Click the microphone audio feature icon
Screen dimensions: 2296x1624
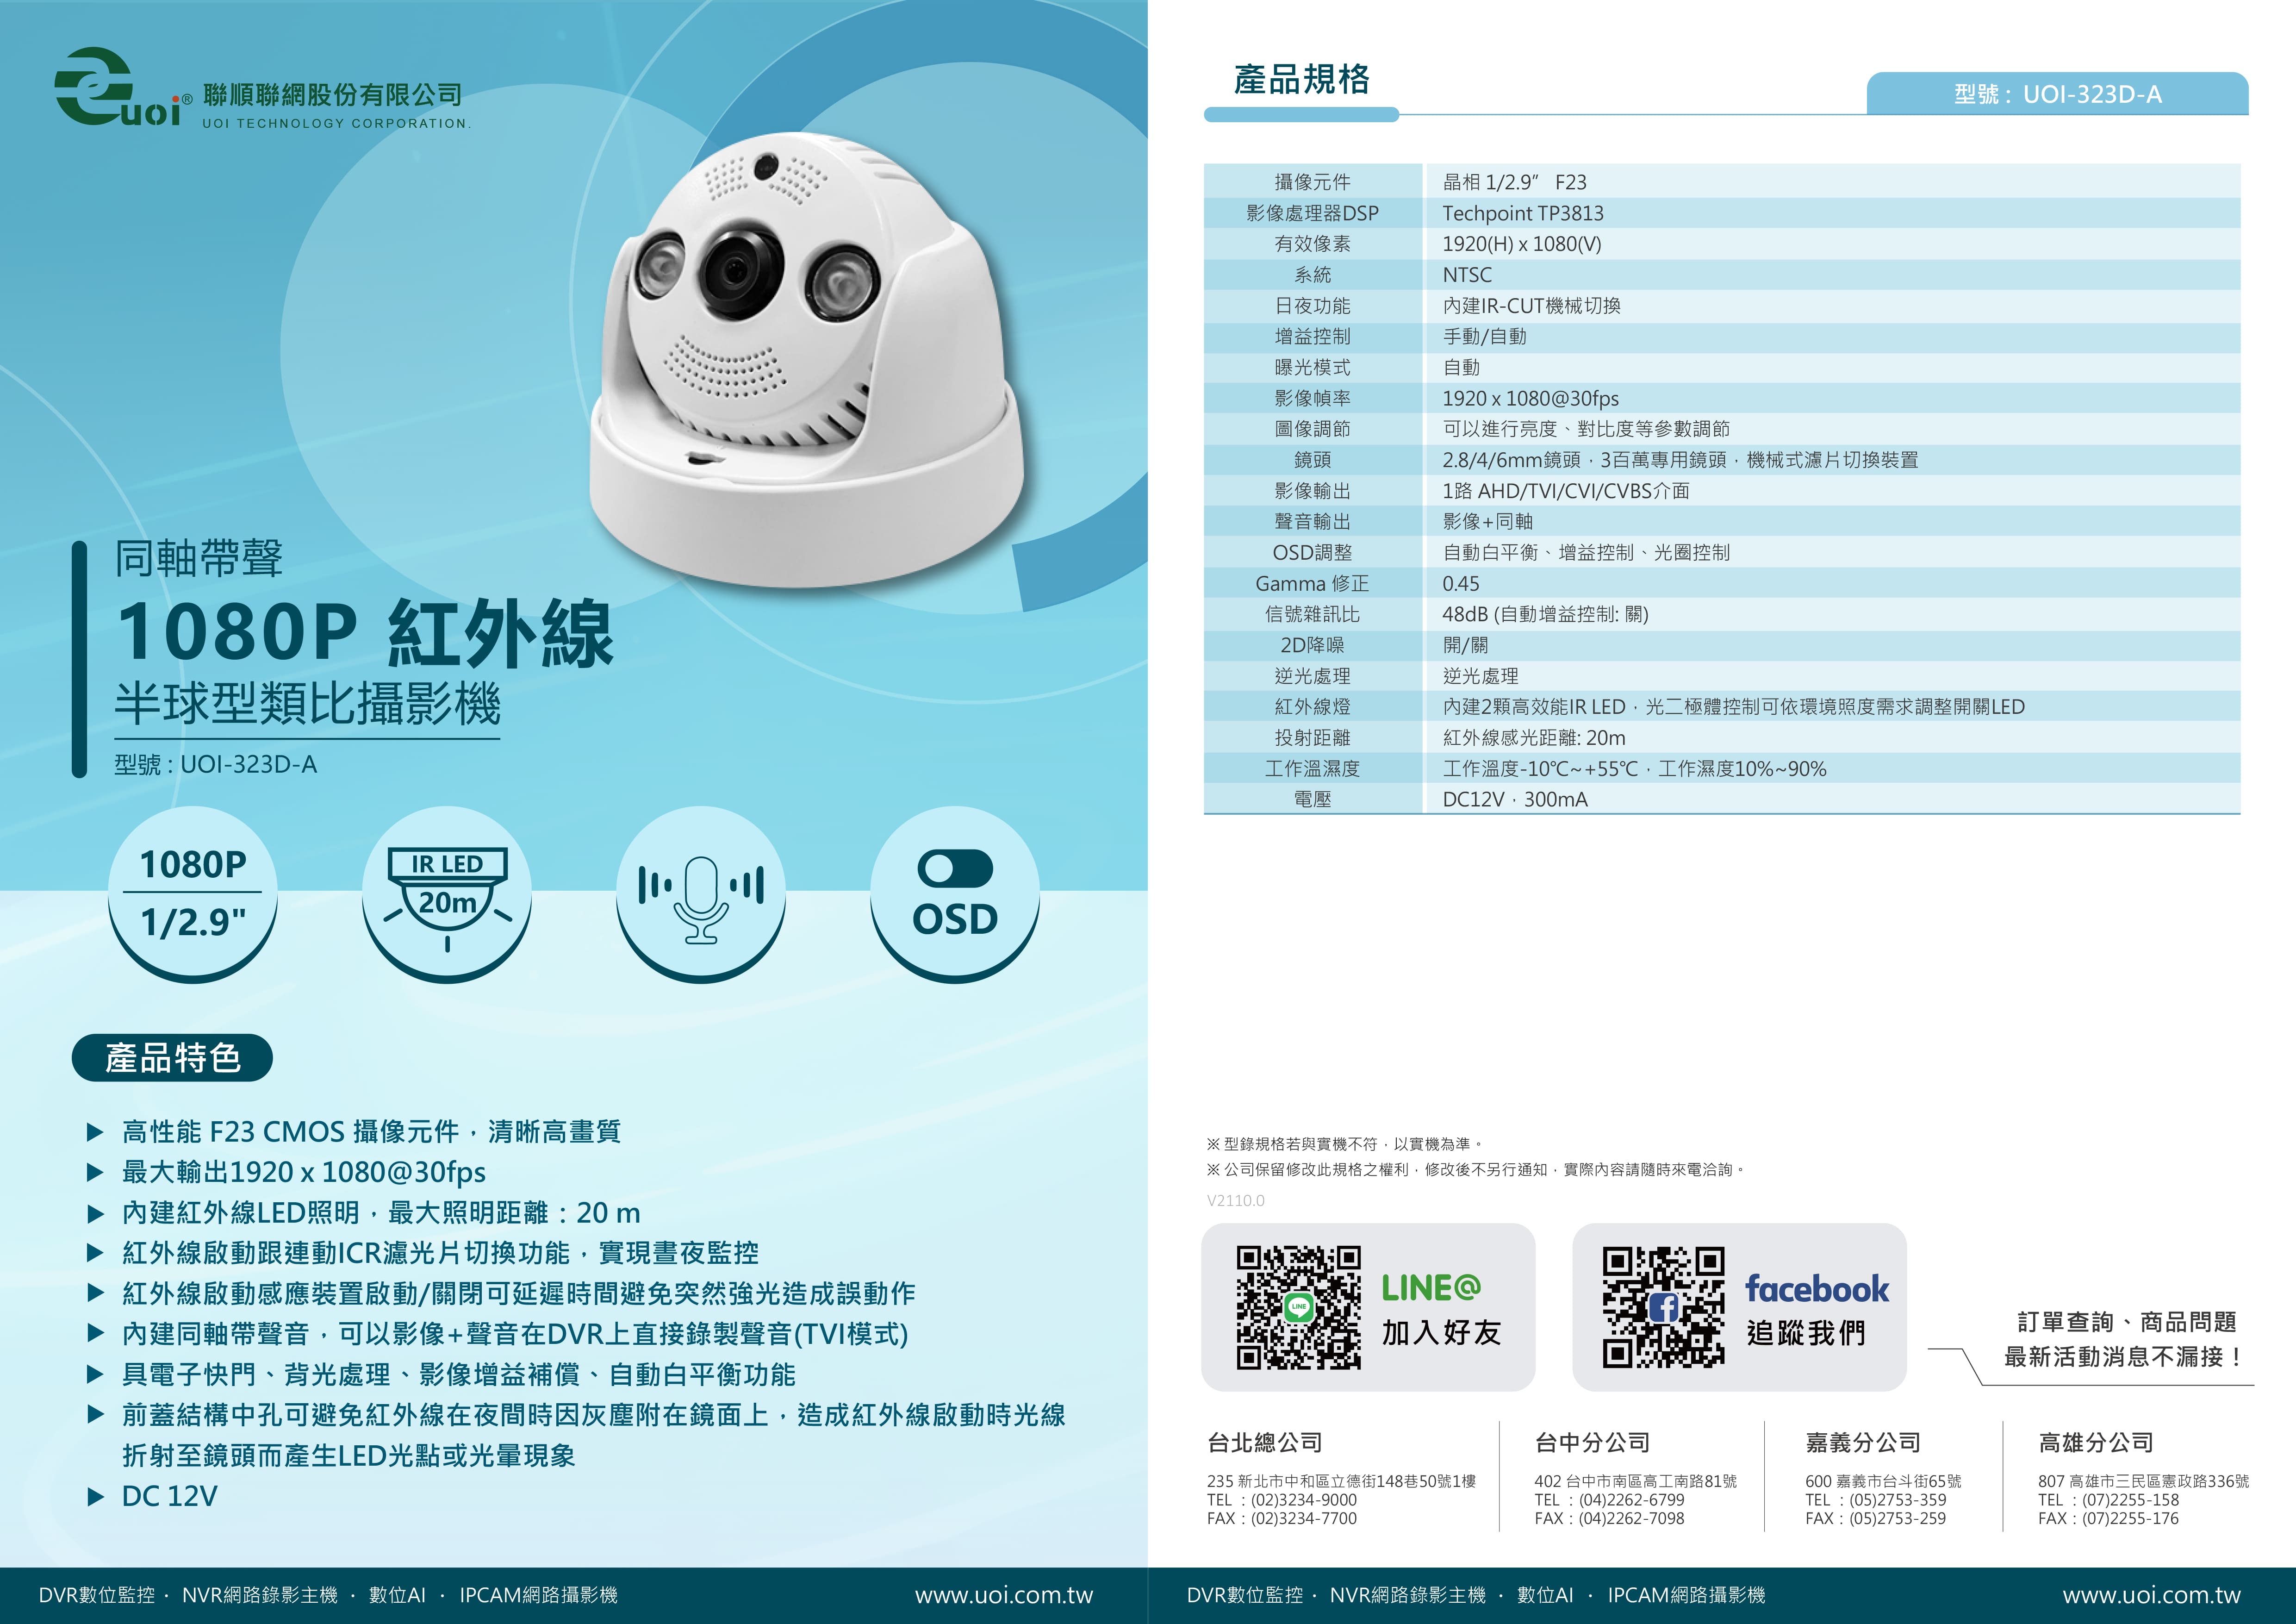701,893
